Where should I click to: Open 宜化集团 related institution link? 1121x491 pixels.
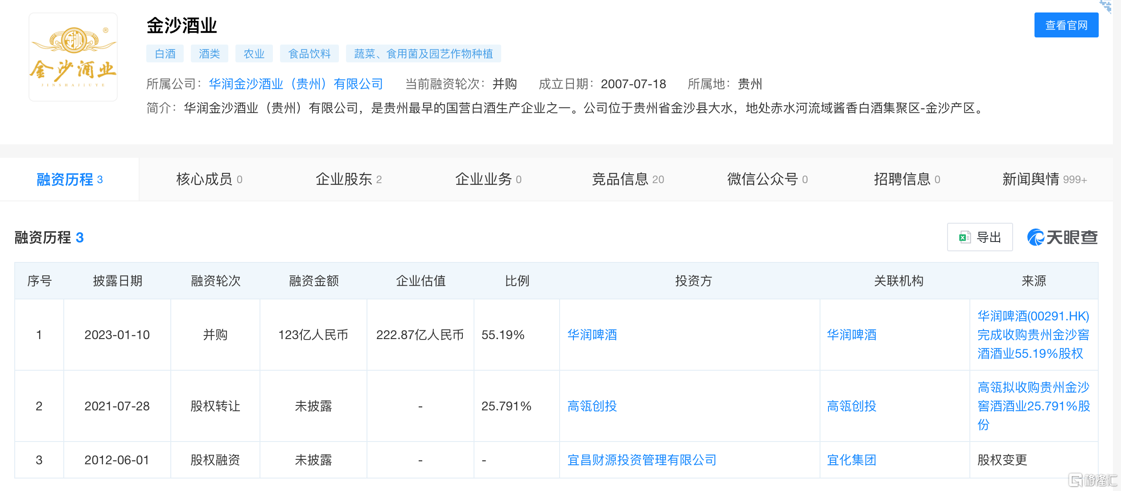(852, 460)
